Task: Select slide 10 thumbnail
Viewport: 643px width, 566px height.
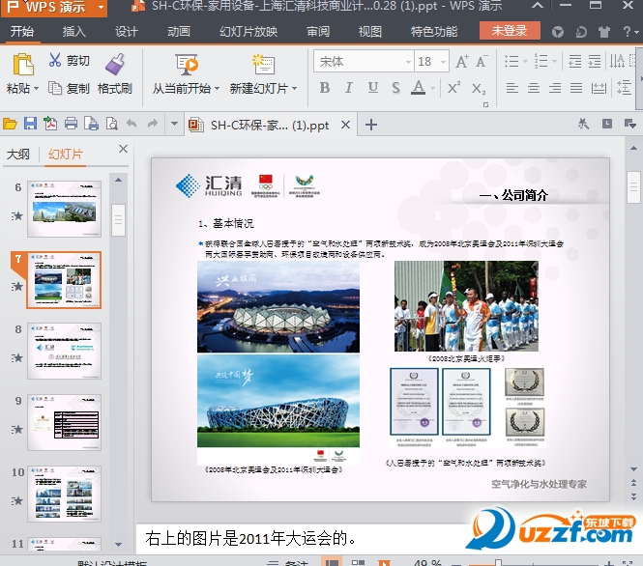Action: 64,494
